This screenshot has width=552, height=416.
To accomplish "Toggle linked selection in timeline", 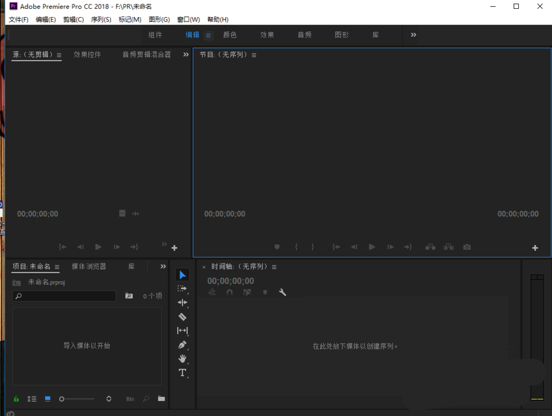I will coord(247,292).
